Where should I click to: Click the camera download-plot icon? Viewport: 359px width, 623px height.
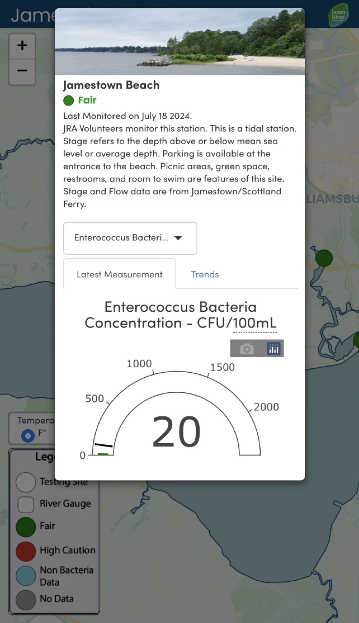click(x=247, y=348)
